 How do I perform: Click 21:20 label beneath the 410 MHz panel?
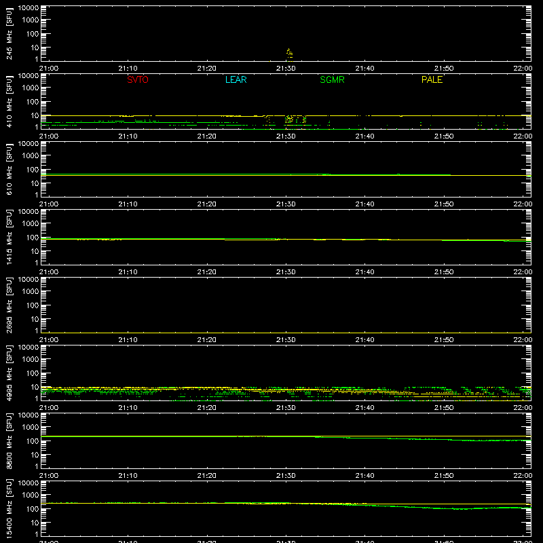pos(207,136)
